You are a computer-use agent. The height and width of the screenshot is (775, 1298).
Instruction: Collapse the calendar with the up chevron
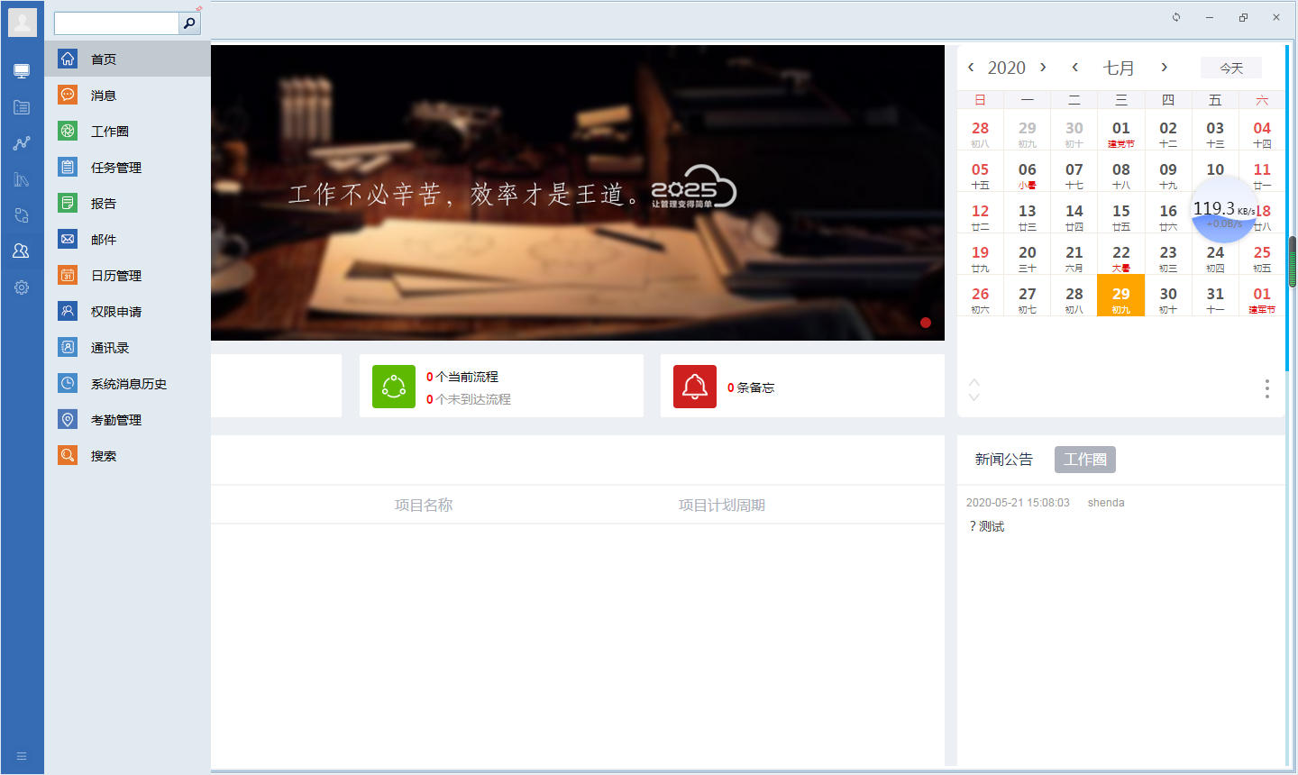pos(973,382)
